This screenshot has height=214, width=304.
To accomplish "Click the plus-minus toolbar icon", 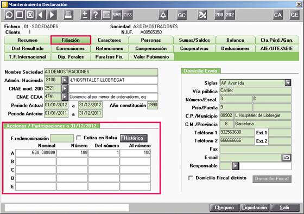I will click(x=85, y=15).
